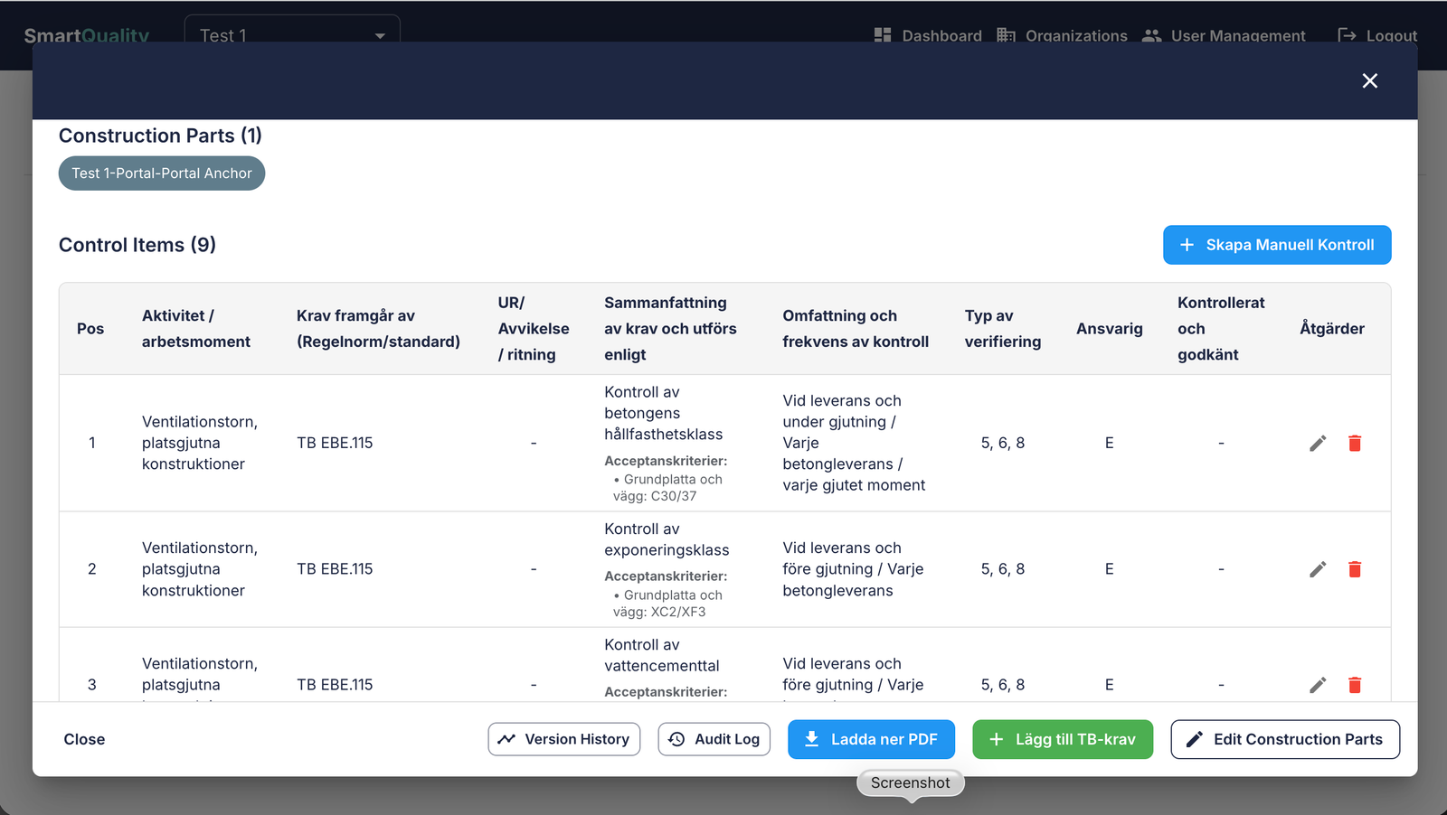Edit control item row 2 pencil icon

pos(1318,569)
